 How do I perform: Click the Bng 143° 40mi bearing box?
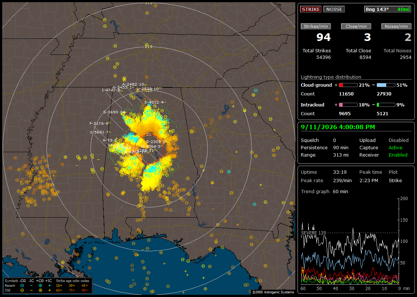(x=388, y=9)
